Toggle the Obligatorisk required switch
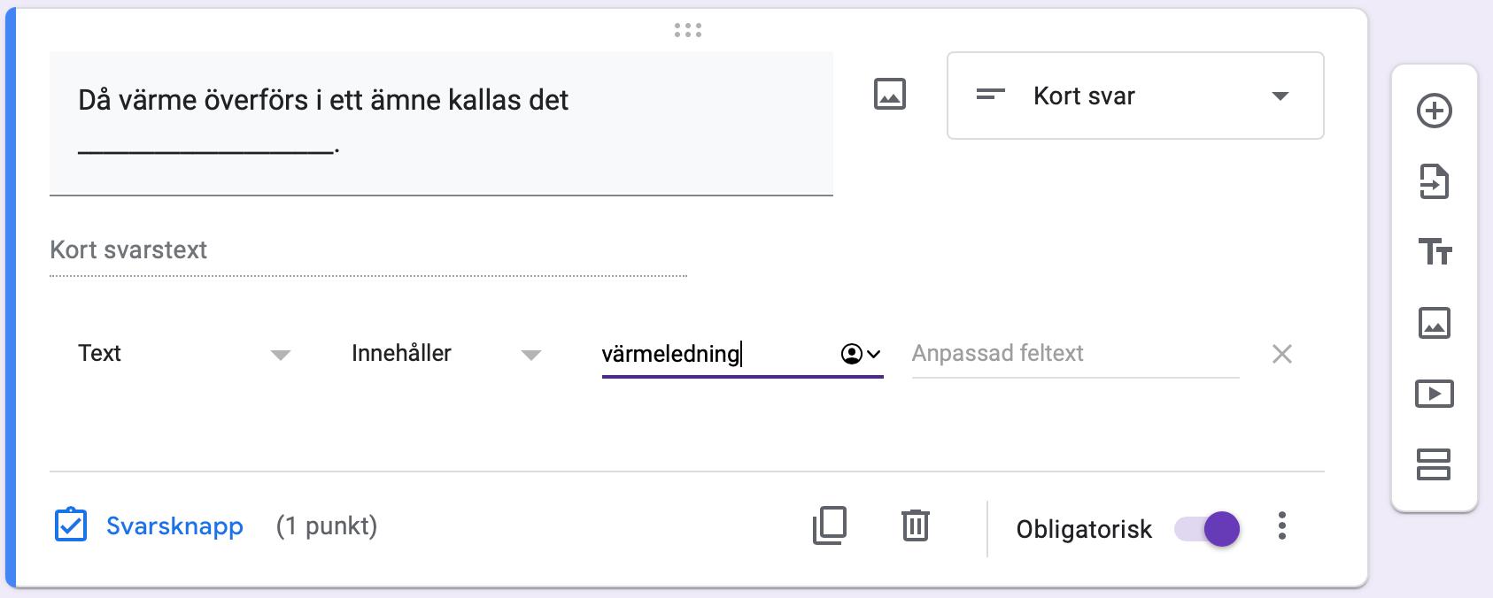1493x598 pixels. tap(1208, 529)
